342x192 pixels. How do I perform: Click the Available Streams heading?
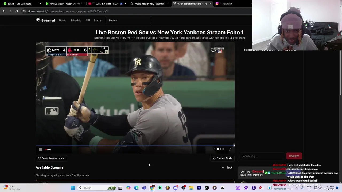click(x=49, y=167)
